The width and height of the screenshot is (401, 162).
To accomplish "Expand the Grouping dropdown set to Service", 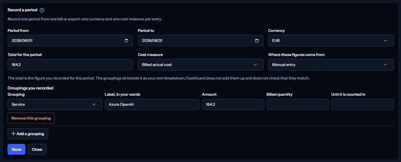I will click(x=55, y=104).
